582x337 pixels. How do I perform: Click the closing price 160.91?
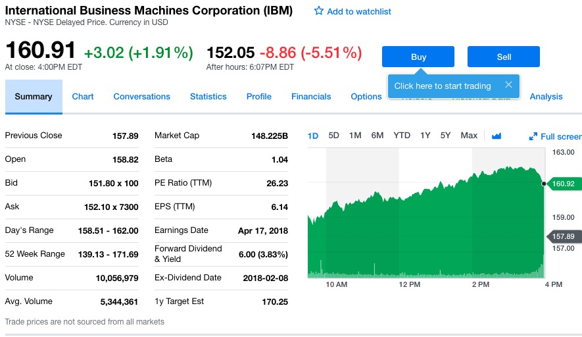point(41,50)
